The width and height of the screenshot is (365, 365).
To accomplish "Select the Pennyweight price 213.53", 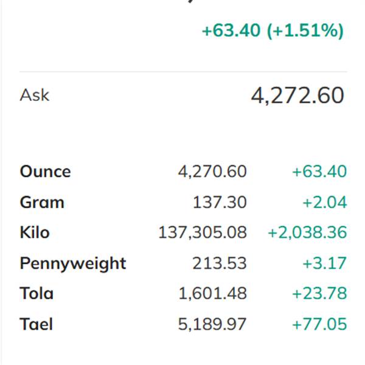I will pos(220,263).
